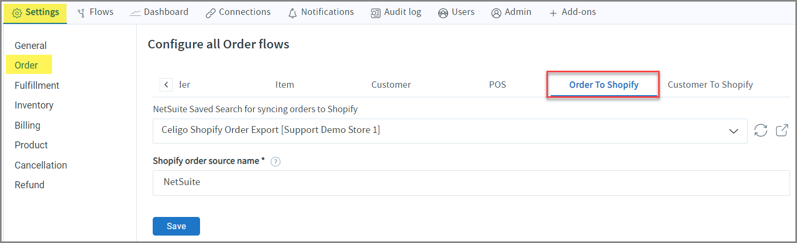Select Billing in the sidebar
The image size is (797, 243).
point(28,125)
